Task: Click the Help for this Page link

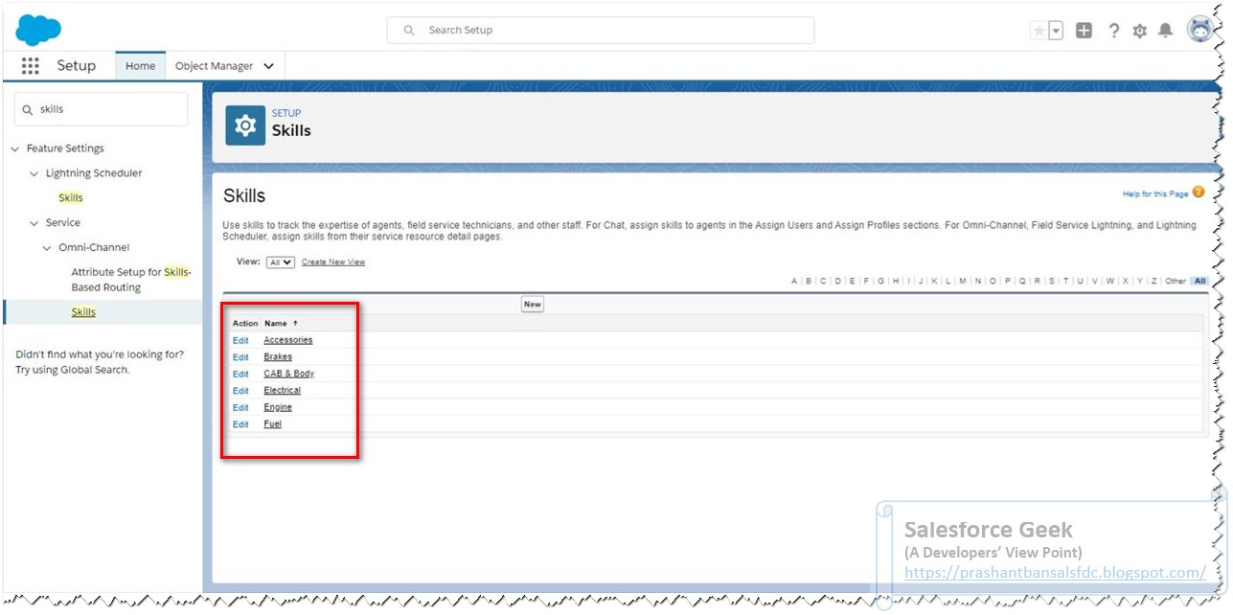Action: [x=1155, y=194]
